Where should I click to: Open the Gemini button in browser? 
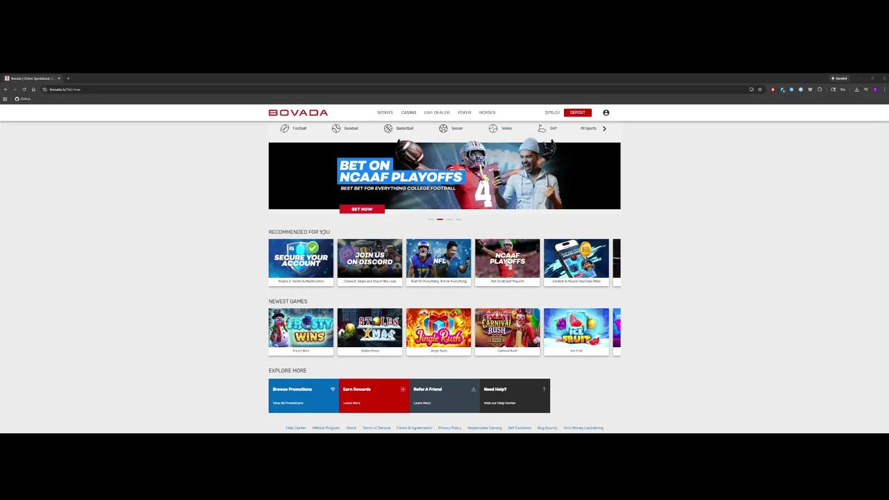tap(839, 78)
